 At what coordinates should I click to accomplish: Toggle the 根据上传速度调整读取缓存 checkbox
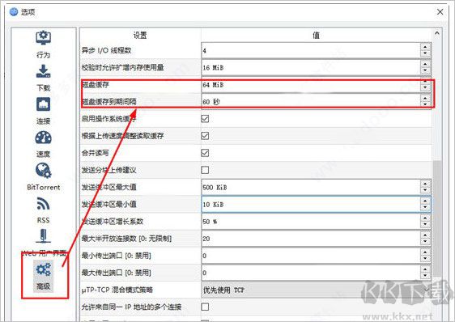click(x=205, y=136)
